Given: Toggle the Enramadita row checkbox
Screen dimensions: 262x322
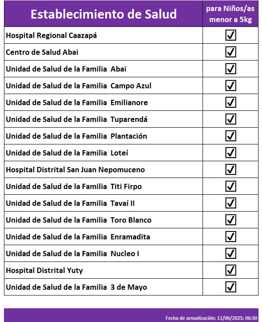Looking at the screenshot, I should pyautogui.click(x=231, y=237).
